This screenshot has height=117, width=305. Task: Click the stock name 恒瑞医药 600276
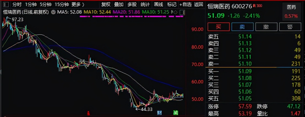point(230,6)
